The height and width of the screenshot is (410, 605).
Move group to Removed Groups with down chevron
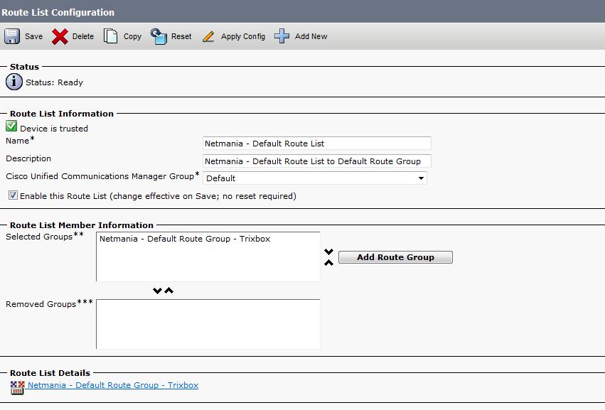pos(157,291)
